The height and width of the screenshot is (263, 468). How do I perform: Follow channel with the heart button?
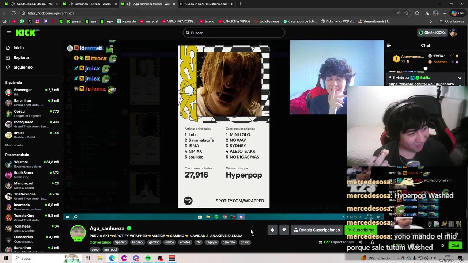[x=284, y=230]
